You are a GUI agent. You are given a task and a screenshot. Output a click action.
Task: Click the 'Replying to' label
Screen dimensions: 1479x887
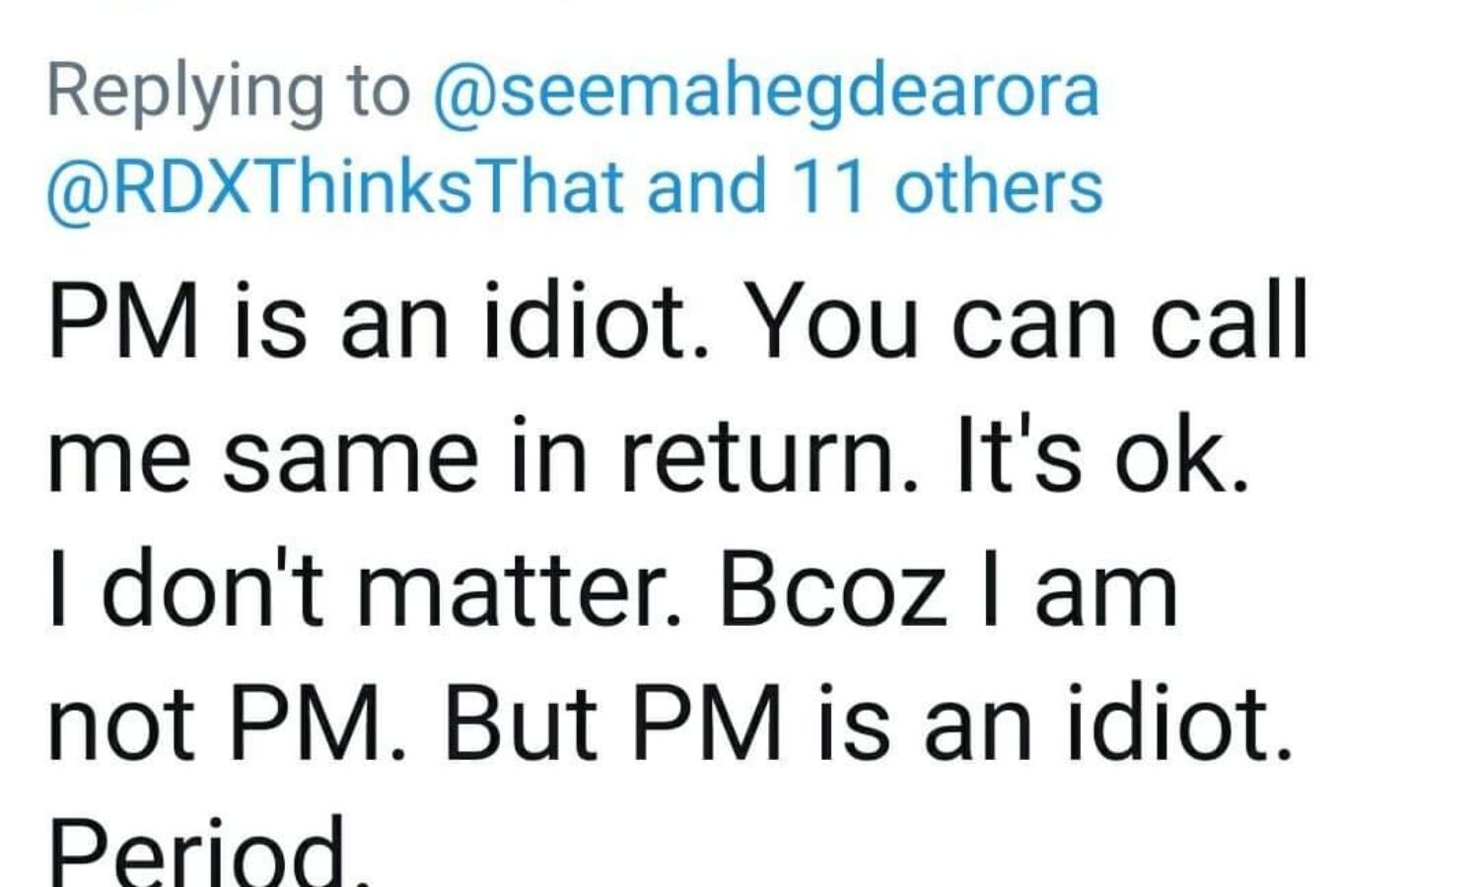pyautogui.click(x=227, y=93)
